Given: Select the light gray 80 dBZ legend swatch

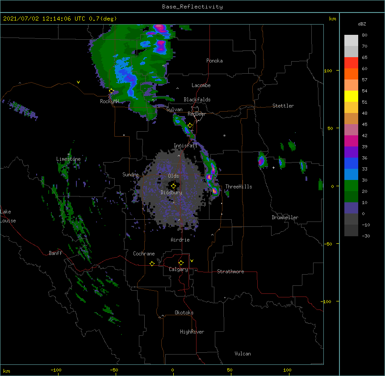Looking at the screenshot, I should tap(351, 41).
